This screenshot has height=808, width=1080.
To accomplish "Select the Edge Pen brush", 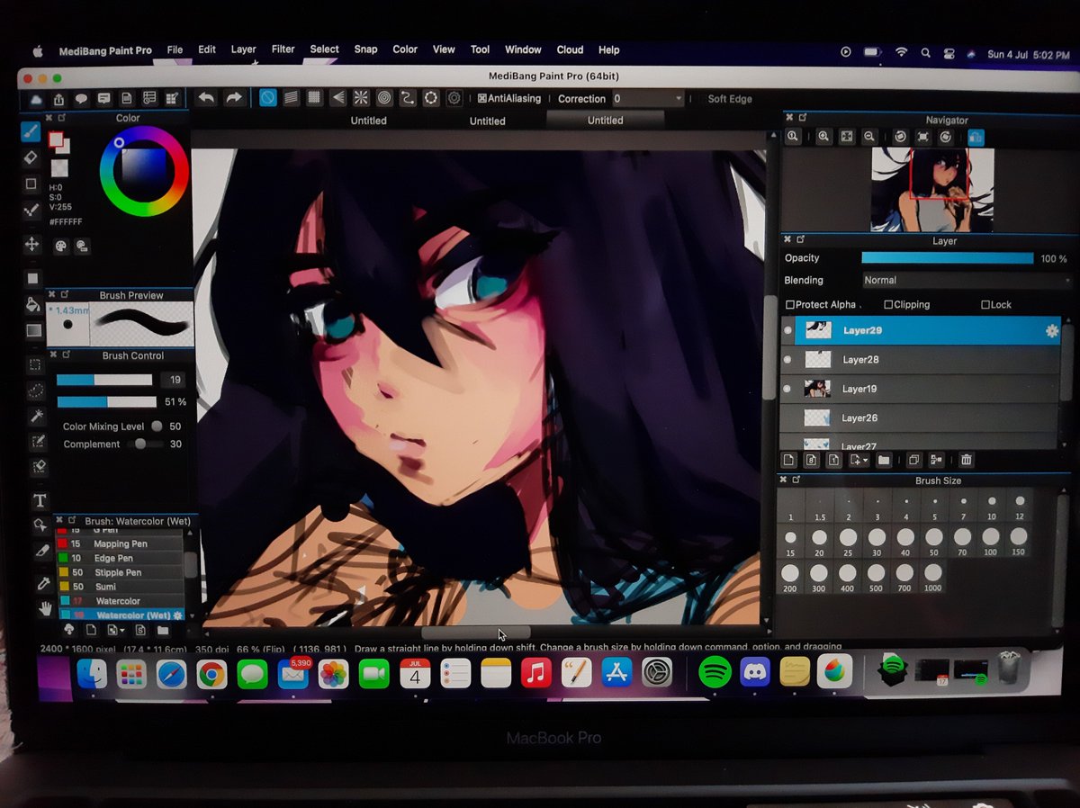I will pos(120,559).
